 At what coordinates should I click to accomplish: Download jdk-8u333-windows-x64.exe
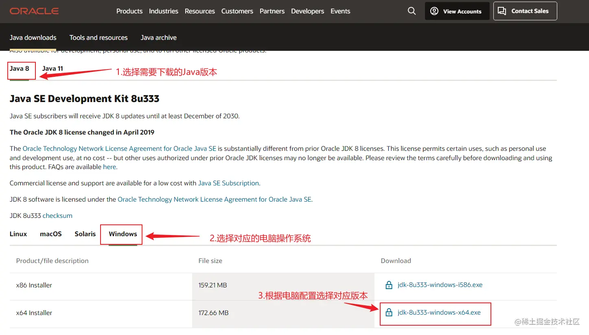pos(439,313)
